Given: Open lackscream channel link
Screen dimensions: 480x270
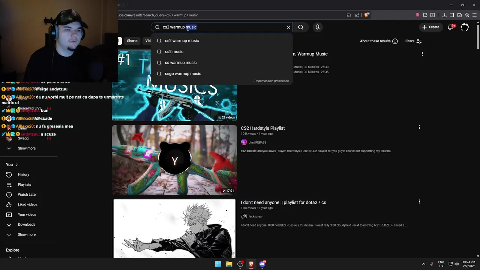Looking at the screenshot, I should click(x=256, y=216).
